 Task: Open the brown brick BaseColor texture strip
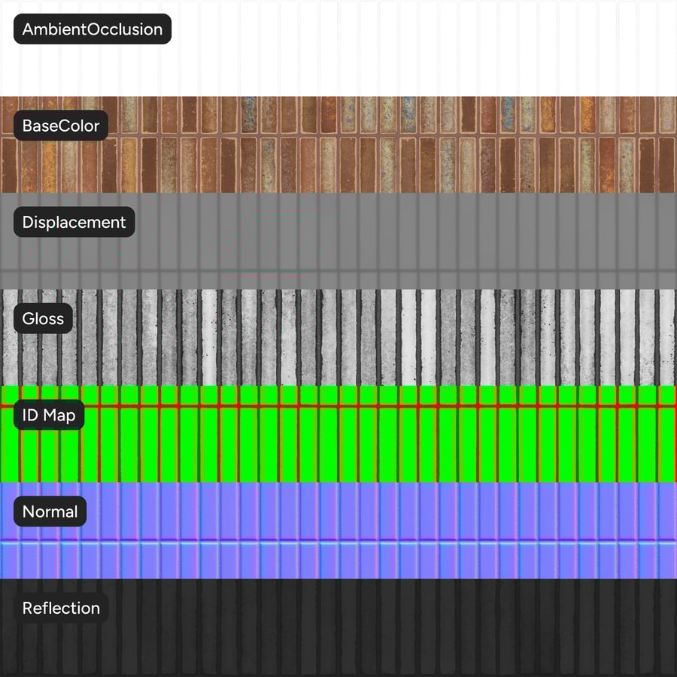coord(338,144)
